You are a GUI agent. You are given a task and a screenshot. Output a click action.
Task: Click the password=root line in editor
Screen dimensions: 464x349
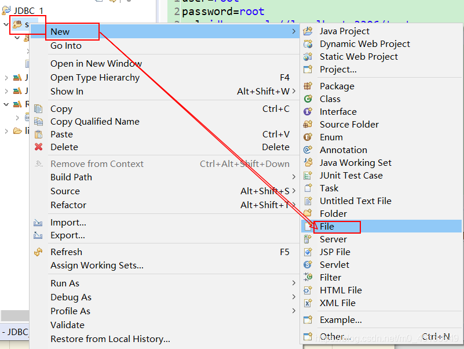point(223,12)
